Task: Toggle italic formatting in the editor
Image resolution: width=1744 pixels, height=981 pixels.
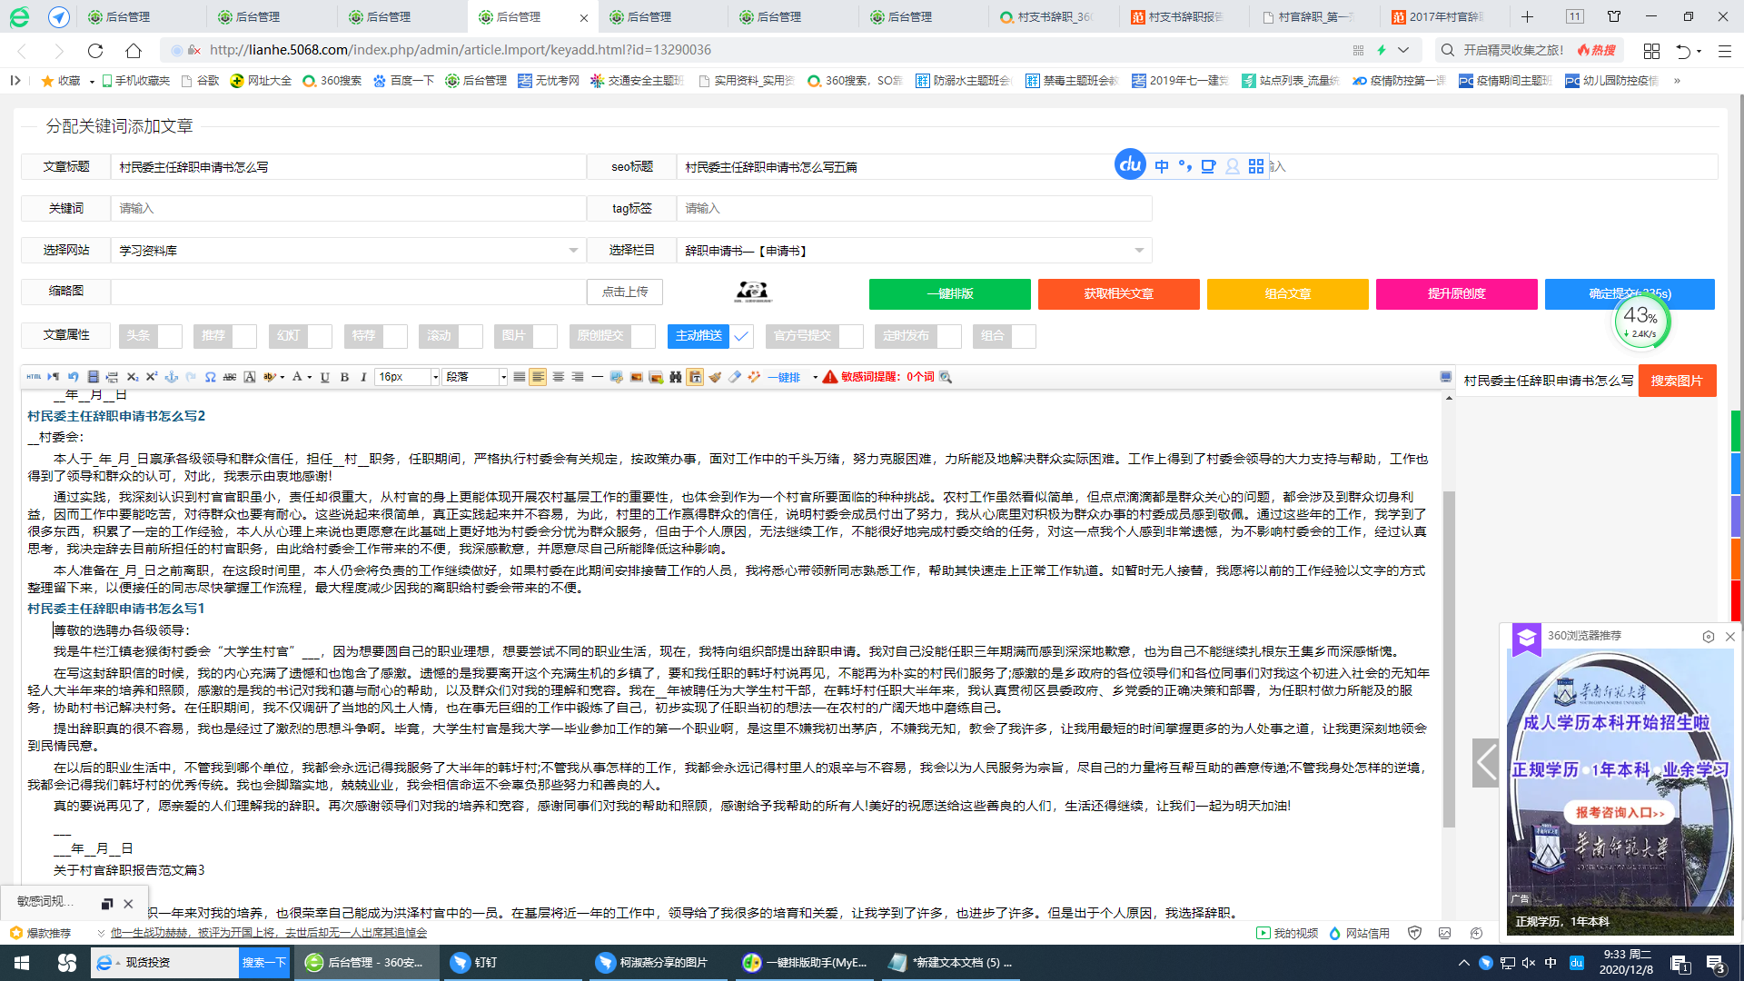Action: coord(362,376)
